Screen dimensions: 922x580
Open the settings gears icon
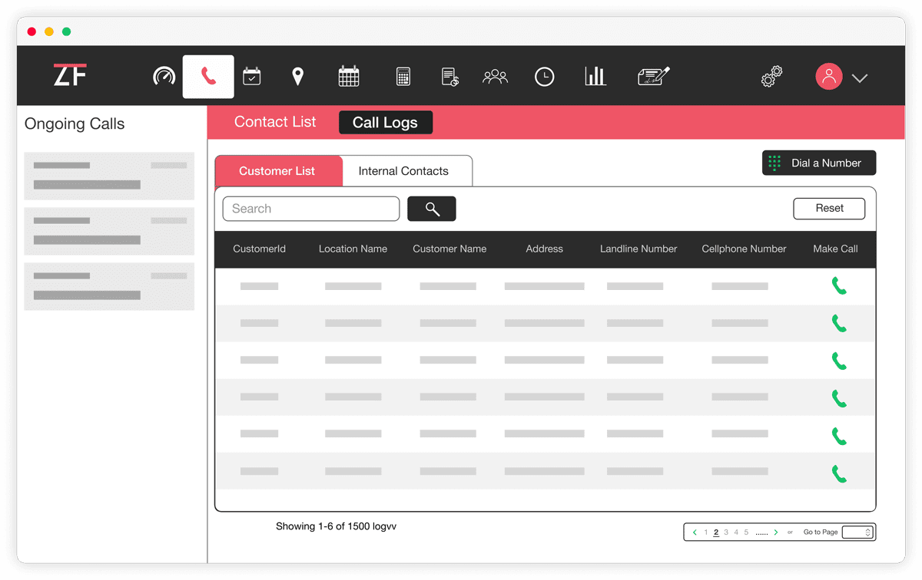pyautogui.click(x=771, y=77)
